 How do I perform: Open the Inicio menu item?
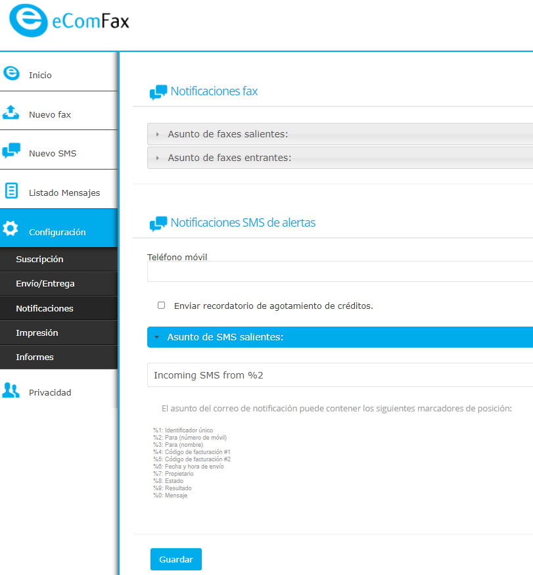[58, 72]
